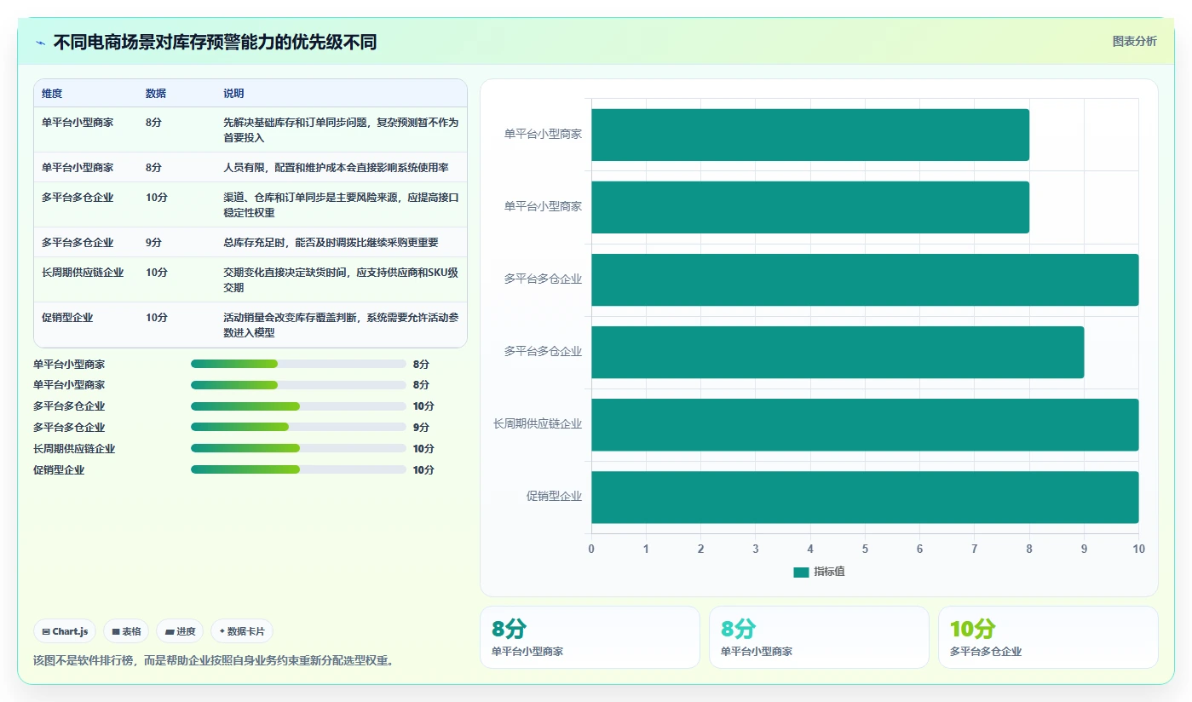Click 长周期供应链企业 in the table
Image resolution: width=1192 pixels, height=702 pixels.
click(x=83, y=273)
